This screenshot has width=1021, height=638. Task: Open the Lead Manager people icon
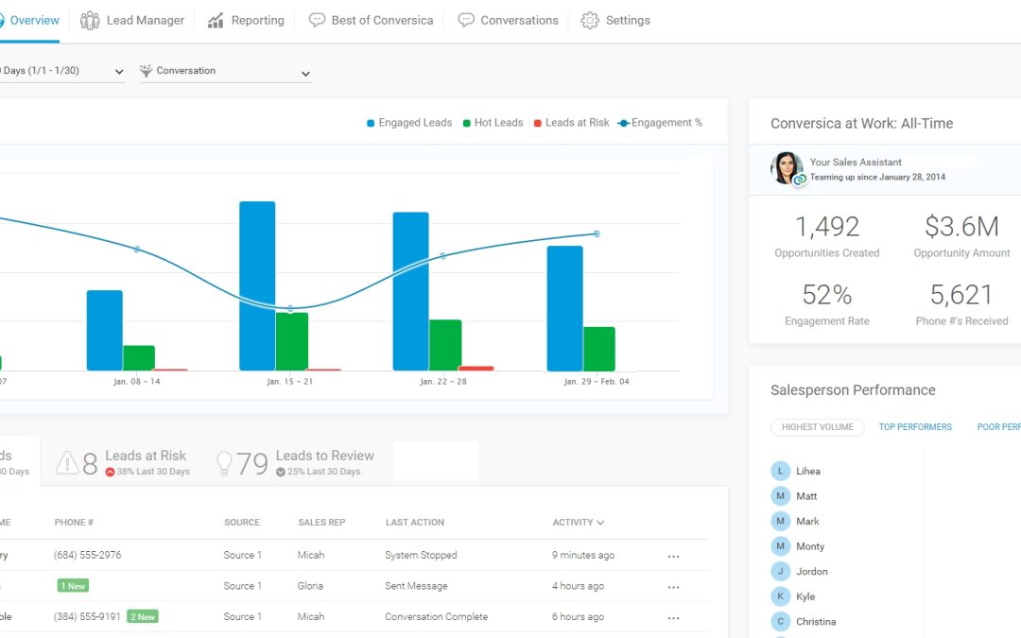pos(90,20)
